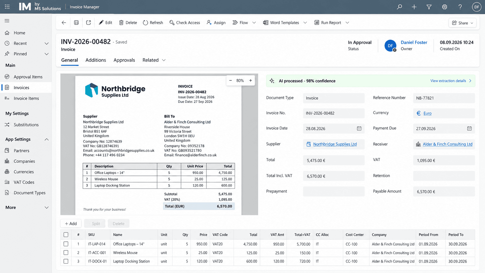Open Payment Due calendar picker
Viewport: 485px width, 273px height.
tap(469, 128)
